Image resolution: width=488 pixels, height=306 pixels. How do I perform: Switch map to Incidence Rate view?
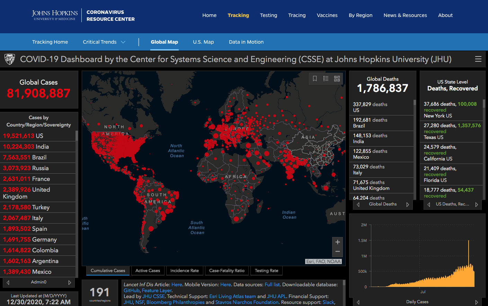tap(185, 271)
